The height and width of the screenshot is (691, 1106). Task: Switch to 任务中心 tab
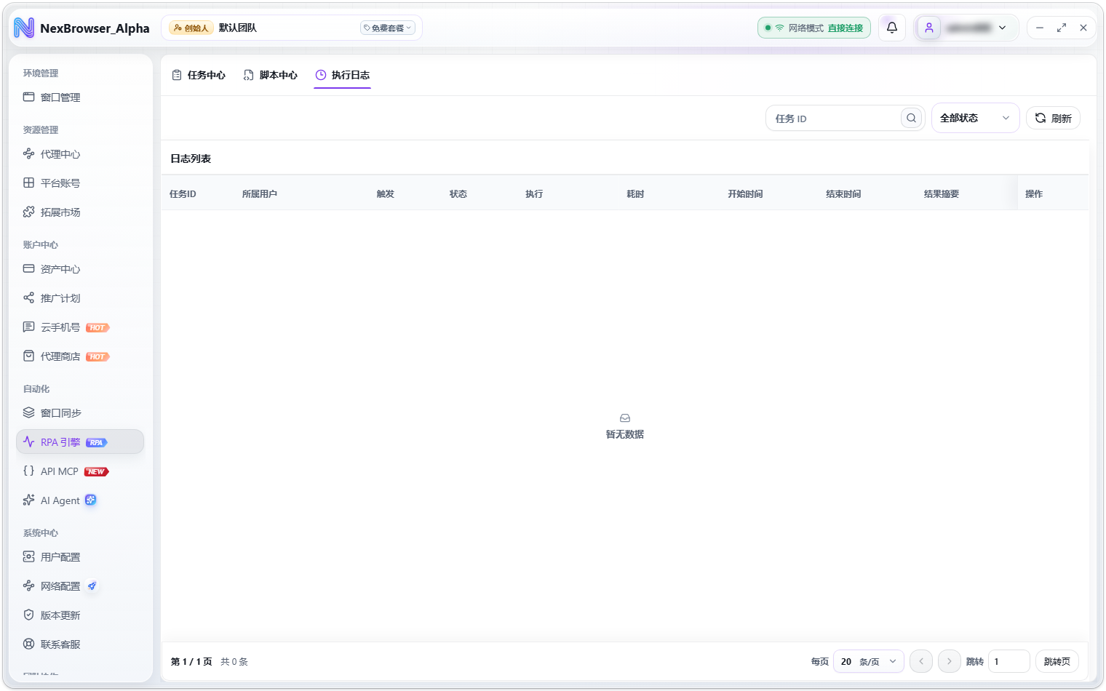click(x=199, y=75)
